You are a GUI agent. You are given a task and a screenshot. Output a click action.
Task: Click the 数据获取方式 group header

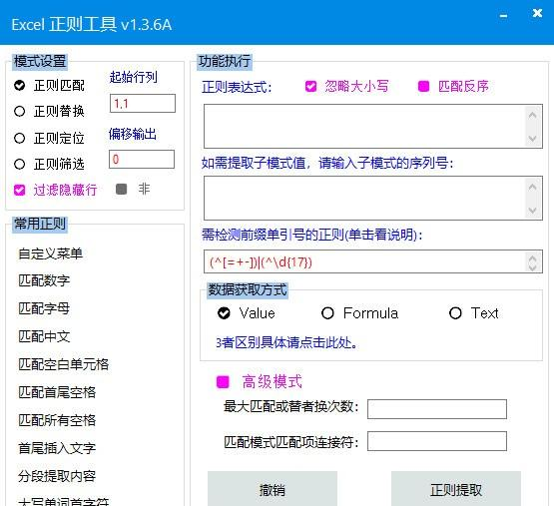pos(248,289)
